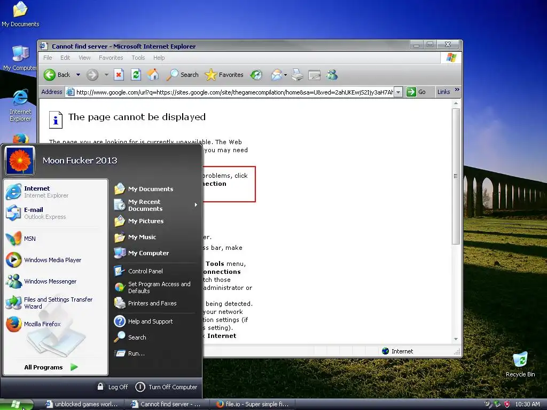Open All Programs list
This screenshot has width=547, height=410.
tap(51, 367)
